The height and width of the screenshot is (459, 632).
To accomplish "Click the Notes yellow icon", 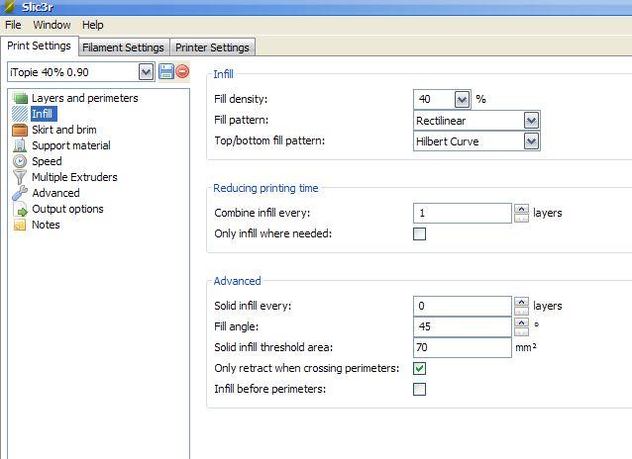I will click(x=20, y=225).
